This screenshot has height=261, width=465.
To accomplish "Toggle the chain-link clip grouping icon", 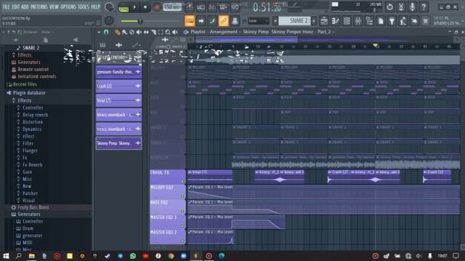I will 223,21.
